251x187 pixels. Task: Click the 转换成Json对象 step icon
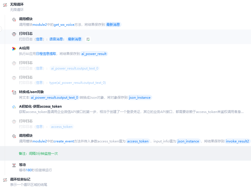[x=14, y=93]
